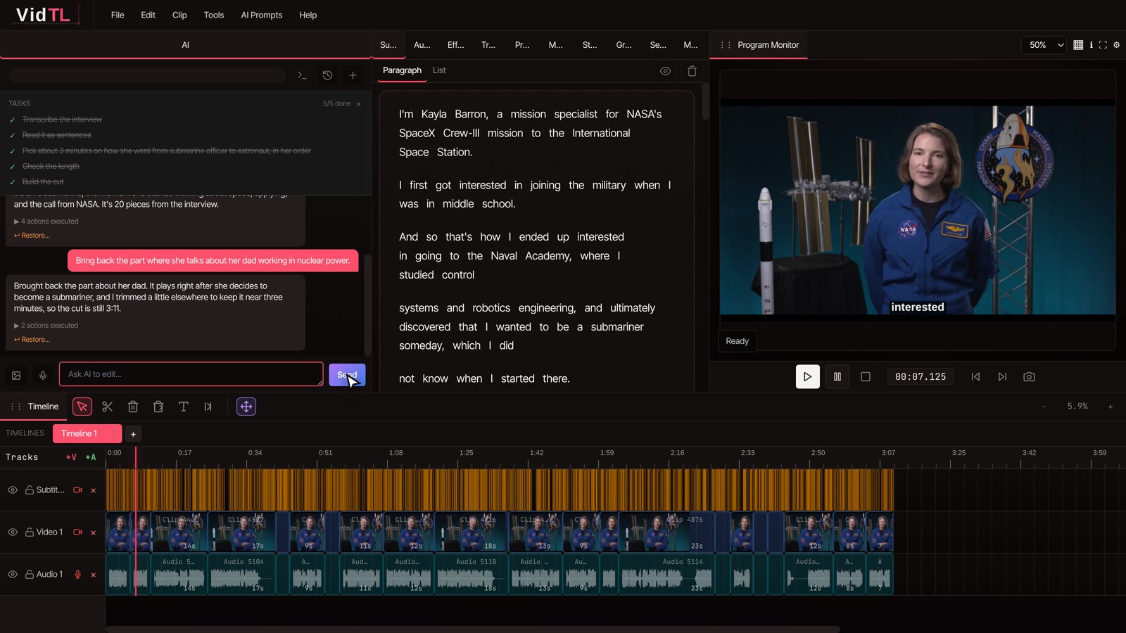Skip to the next edit point
Image resolution: width=1126 pixels, height=633 pixels.
[x=1002, y=377]
